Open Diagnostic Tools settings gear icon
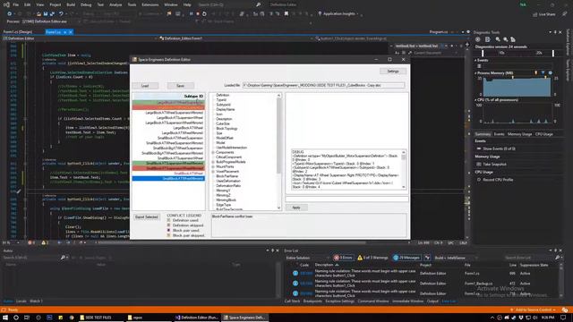The width and height of the screenshot is (573, 322). coord(477,39)
